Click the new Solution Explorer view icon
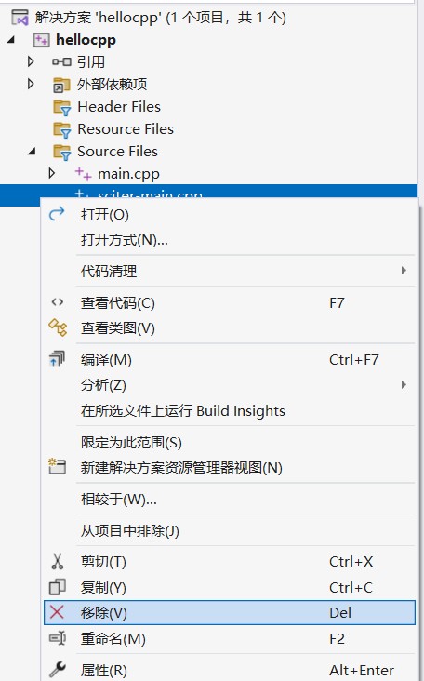The height and width of the screenshot is (681, 424). pyautogui.click(x=58, y=466)
